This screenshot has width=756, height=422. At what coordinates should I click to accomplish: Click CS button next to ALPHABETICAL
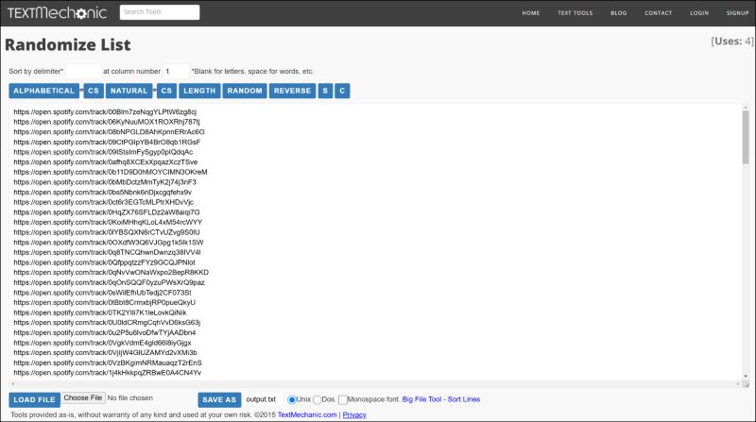pos(94,91)
